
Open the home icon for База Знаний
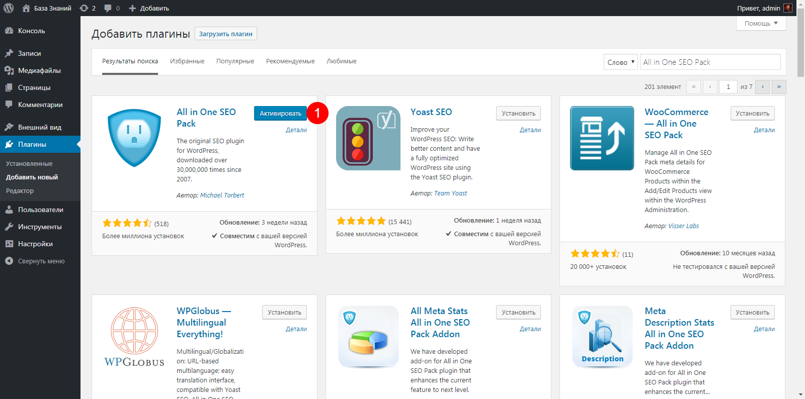26,8
